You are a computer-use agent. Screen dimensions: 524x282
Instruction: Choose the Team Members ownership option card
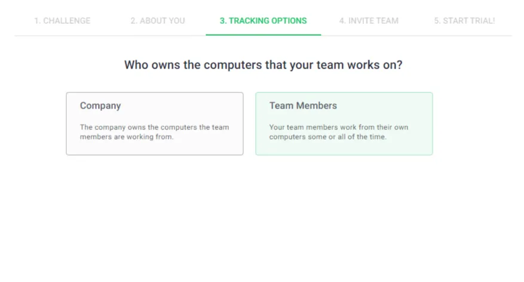[x=344, y=123]
